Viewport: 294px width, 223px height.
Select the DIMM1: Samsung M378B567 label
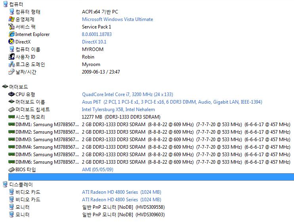[47, 125]
